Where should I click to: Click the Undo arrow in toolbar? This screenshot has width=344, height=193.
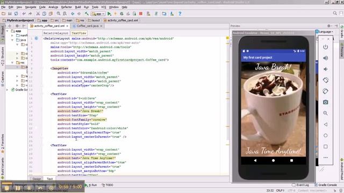coord(24,13)
